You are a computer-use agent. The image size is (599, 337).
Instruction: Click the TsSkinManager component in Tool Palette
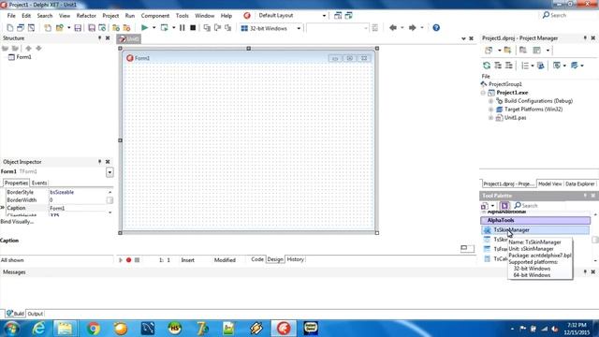(534, 230)
